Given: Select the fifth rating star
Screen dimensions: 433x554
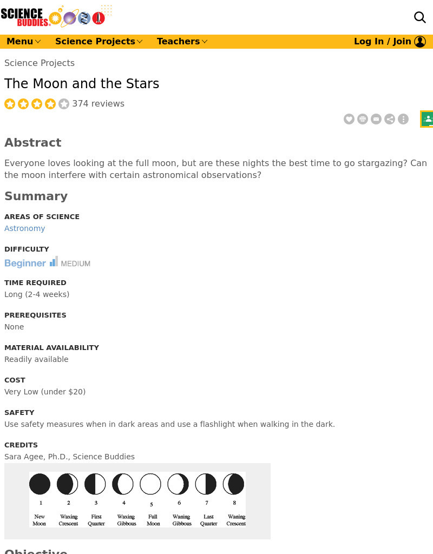Looking at the screenshot, I should [x=63, y=103].
